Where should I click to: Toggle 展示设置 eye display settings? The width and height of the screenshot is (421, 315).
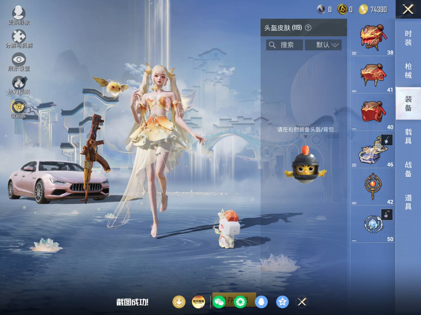click(x=19, y=59)
